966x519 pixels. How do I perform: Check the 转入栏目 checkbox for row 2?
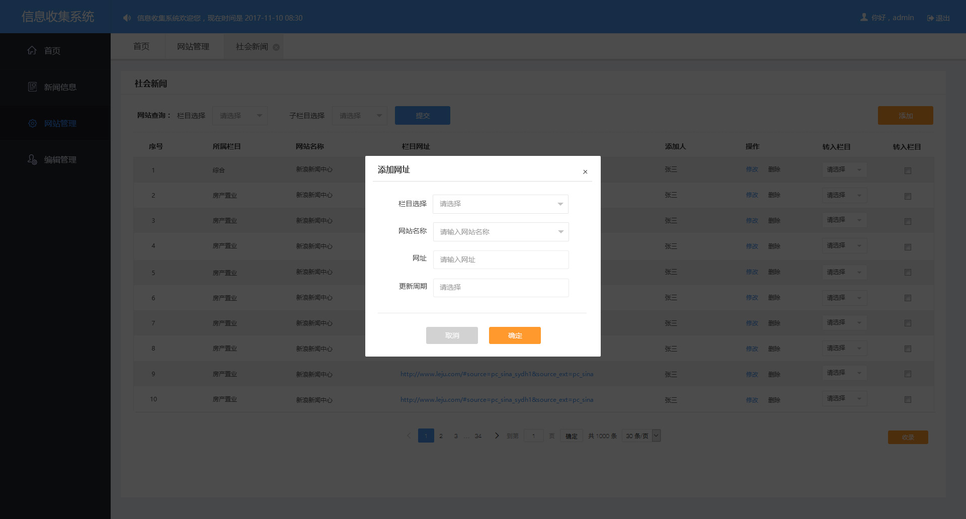point(908,196)
